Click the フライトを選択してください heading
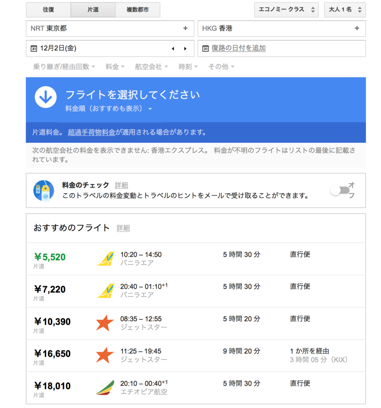 pyautogui.click(x=132, y=95)
